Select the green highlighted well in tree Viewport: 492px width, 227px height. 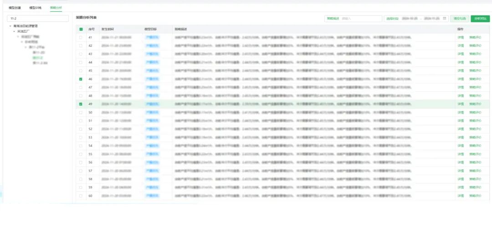tap(37, 58)
